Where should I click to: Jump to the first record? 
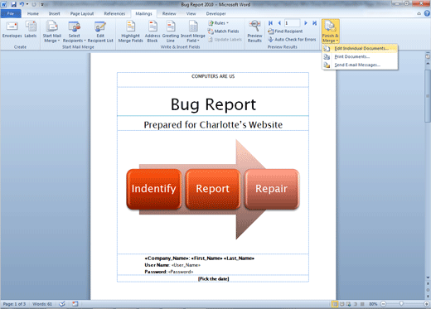[270, 23]
